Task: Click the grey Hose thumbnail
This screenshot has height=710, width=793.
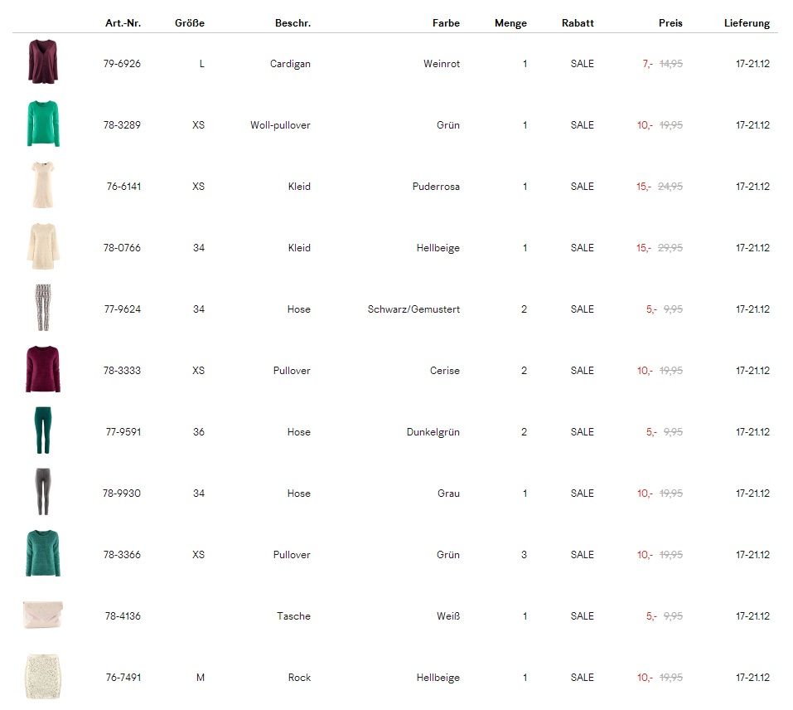Action: [x=42, y=493]
